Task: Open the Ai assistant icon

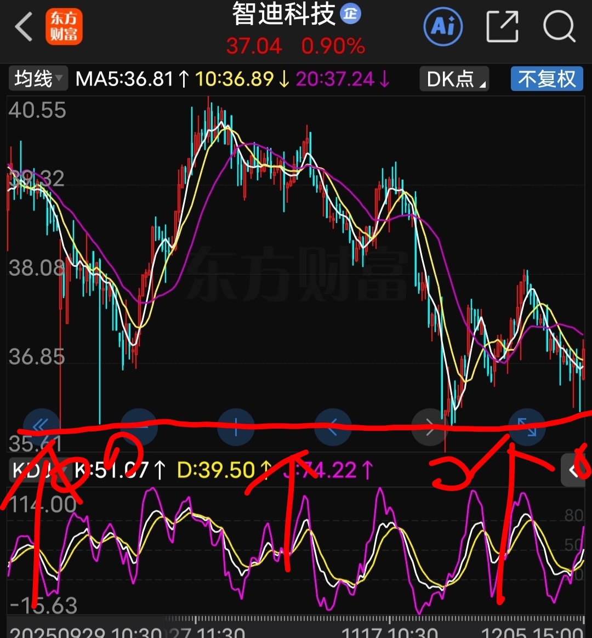Action: pos(443,27)
